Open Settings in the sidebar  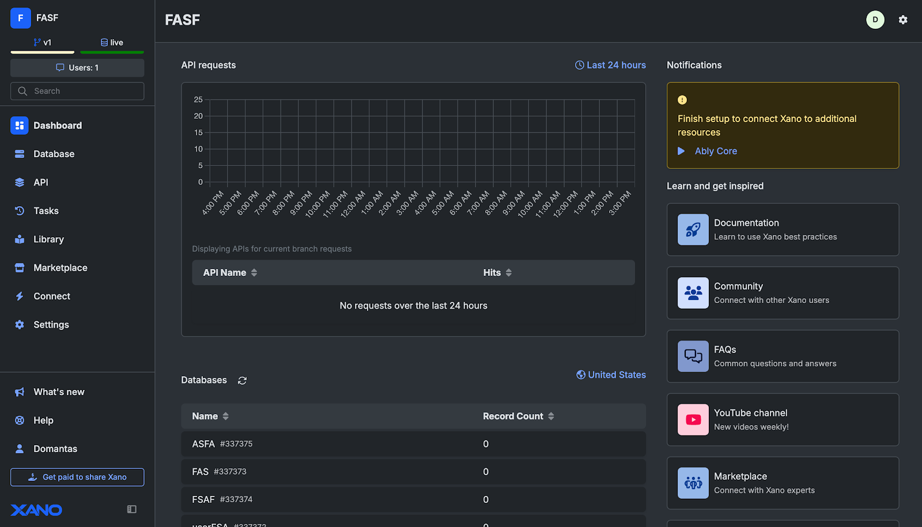click(x=77, y=325)
